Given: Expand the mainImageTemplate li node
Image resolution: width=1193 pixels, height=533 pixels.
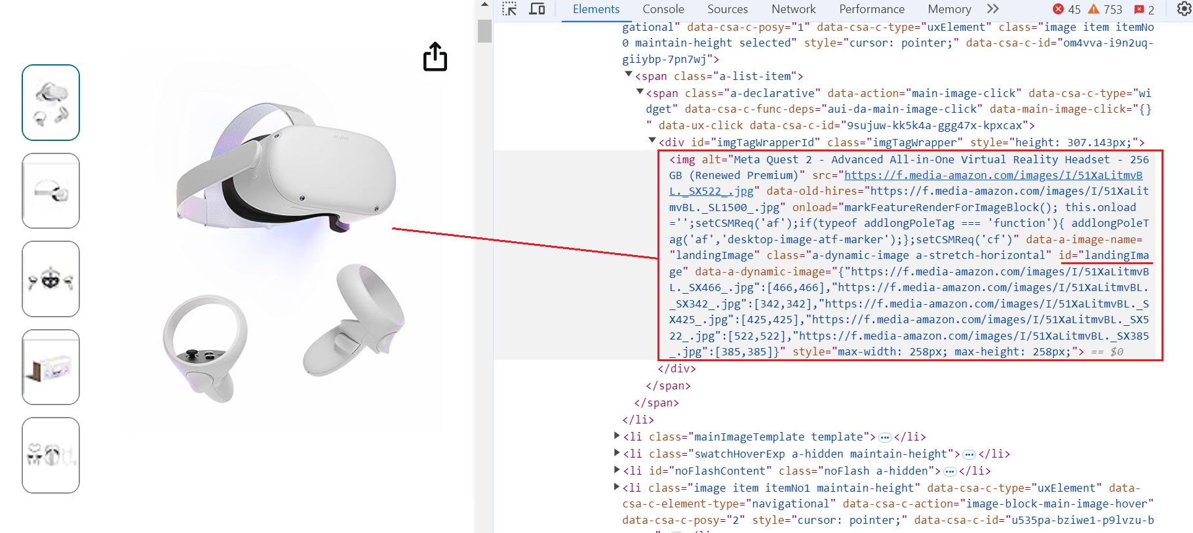Looking at the screenshot, I should pos(617,435).
